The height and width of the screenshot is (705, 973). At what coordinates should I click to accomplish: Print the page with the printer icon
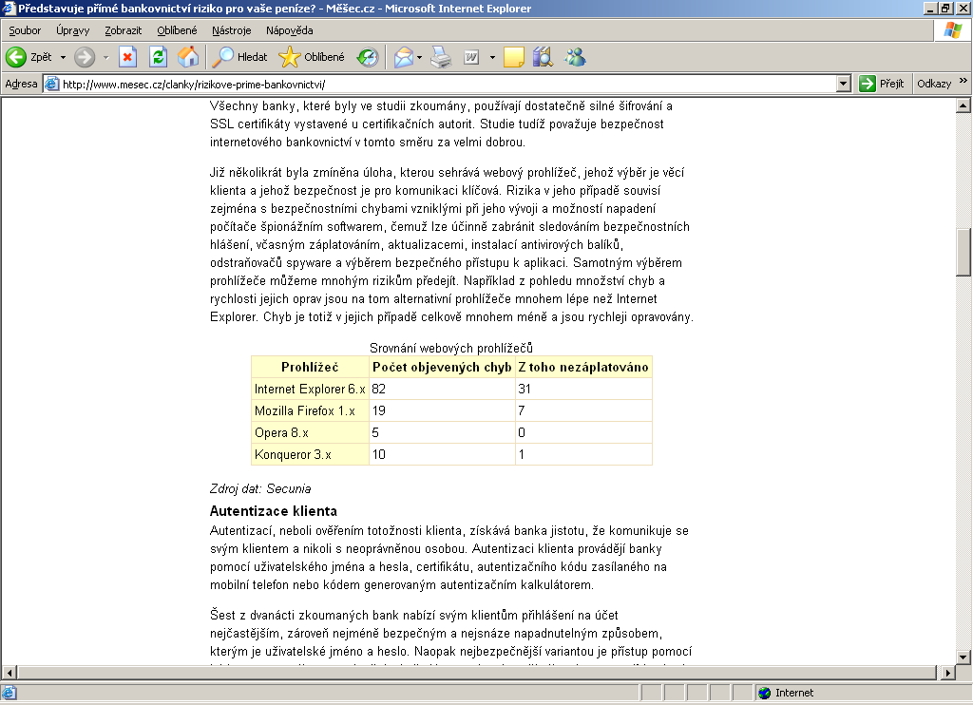coord(441,57)
